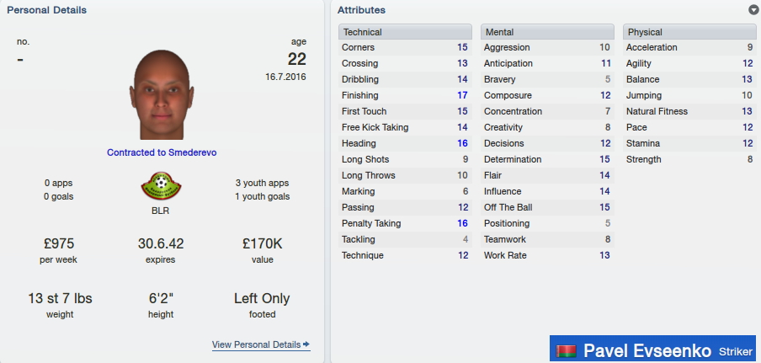Click the Finishing attribute row

pyautogui.click(x=405, y=95)
